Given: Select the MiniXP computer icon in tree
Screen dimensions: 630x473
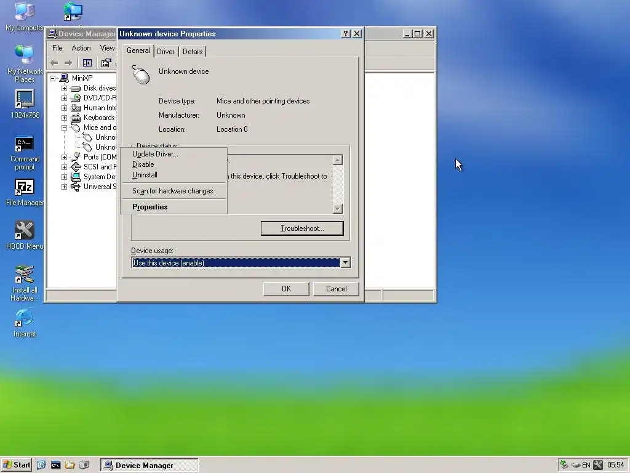Looking at the screenshot, I should [x=64, y=78].
